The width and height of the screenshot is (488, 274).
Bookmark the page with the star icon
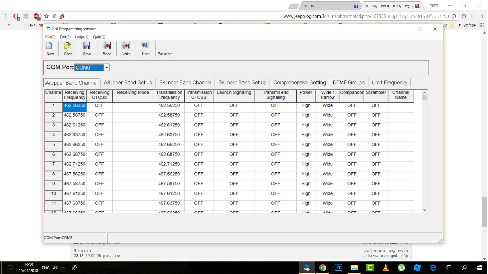click(x=47, y=16)
